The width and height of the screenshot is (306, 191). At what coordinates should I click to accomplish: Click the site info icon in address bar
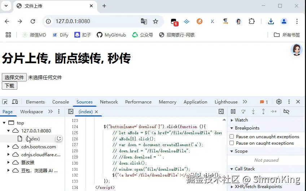coord(48,21)
